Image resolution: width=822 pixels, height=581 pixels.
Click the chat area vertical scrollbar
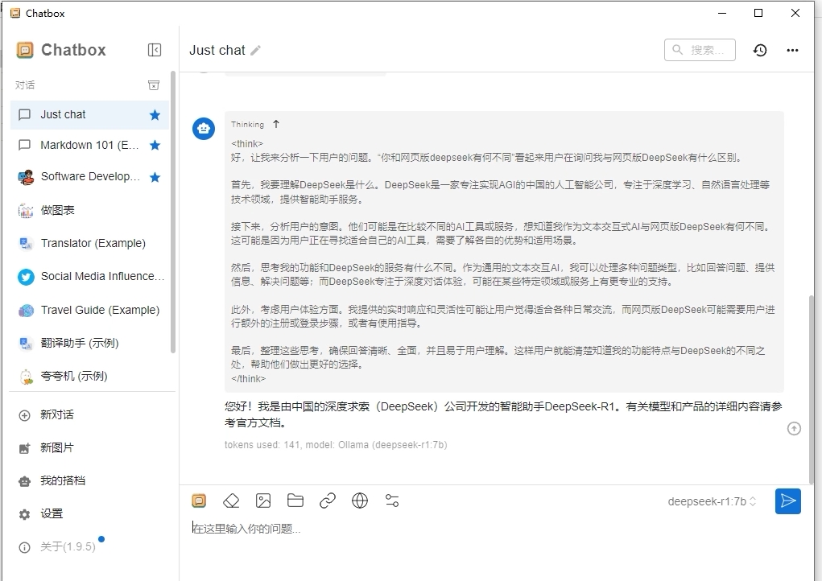click(812, 388)
